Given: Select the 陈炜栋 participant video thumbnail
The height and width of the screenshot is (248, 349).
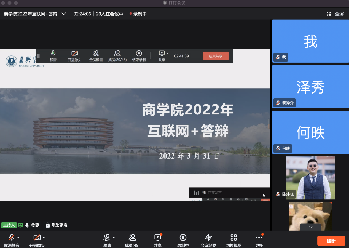Looking at the screenshot, I should (310, 178).
